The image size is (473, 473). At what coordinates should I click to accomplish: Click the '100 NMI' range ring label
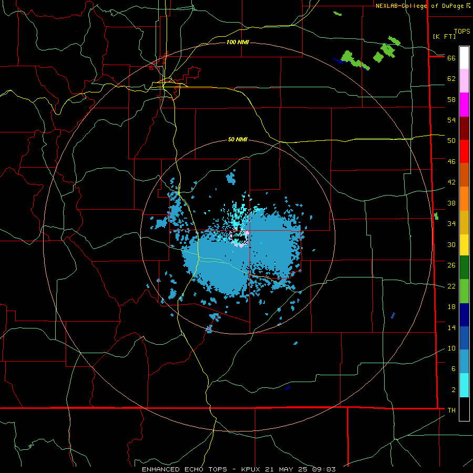click(x=238, y=42)
